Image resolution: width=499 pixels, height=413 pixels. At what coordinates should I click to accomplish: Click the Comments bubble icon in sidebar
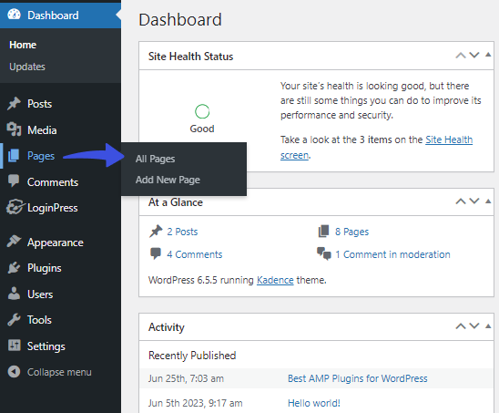click(14, 181)
